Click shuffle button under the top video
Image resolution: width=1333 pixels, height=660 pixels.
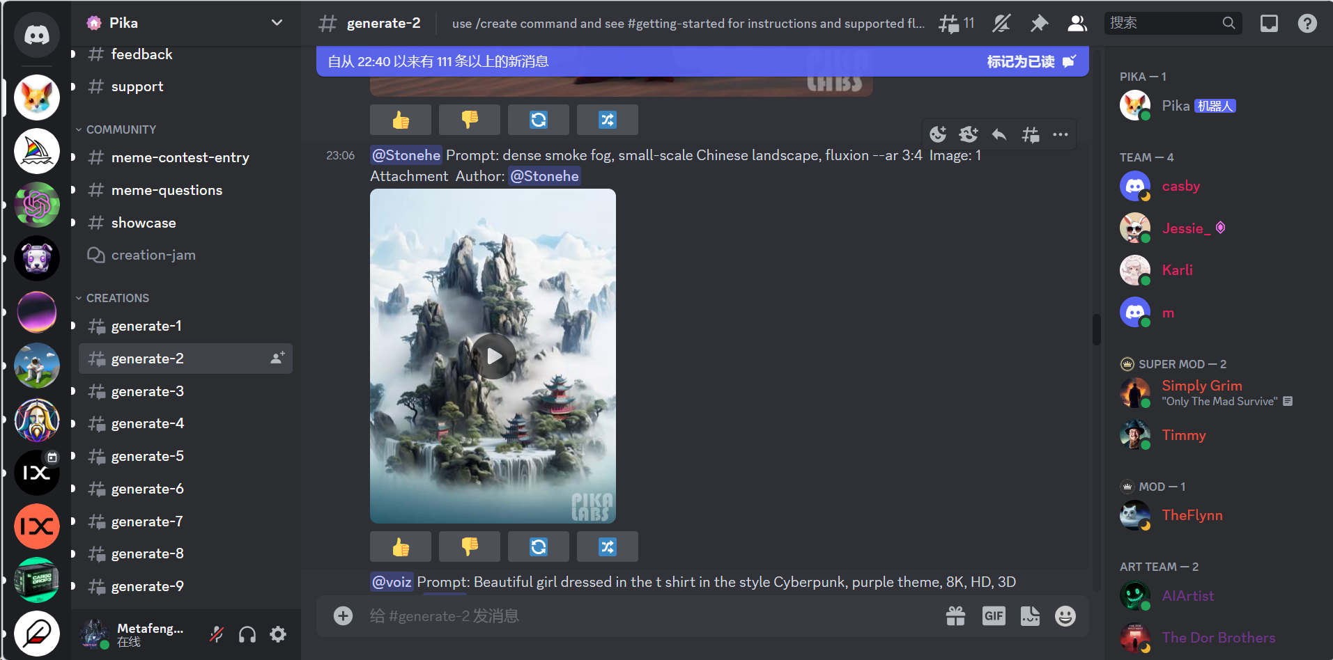tap(608, 120)
